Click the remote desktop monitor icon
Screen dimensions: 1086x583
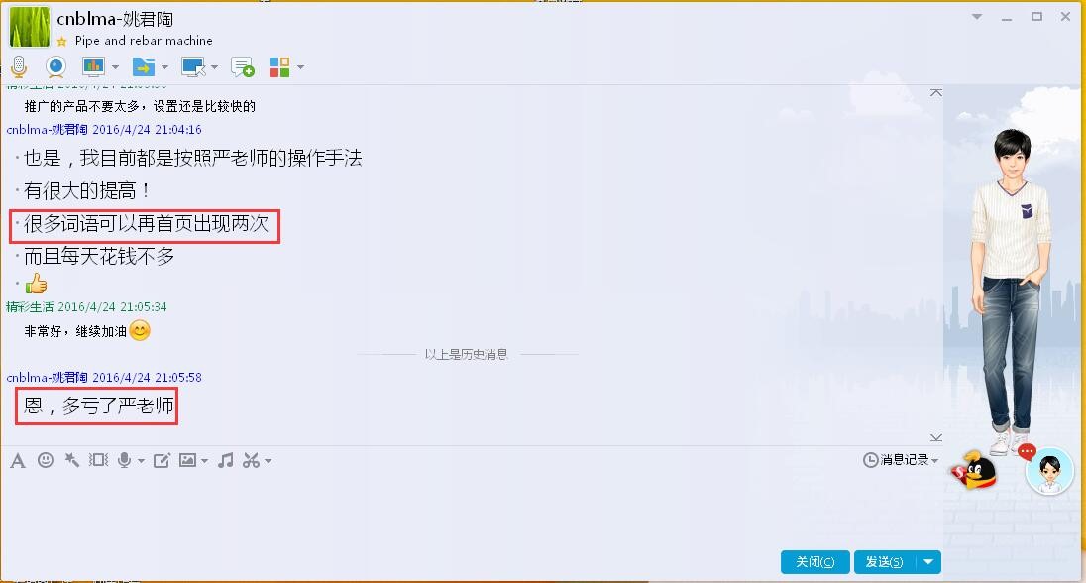(x=193, y=67)
